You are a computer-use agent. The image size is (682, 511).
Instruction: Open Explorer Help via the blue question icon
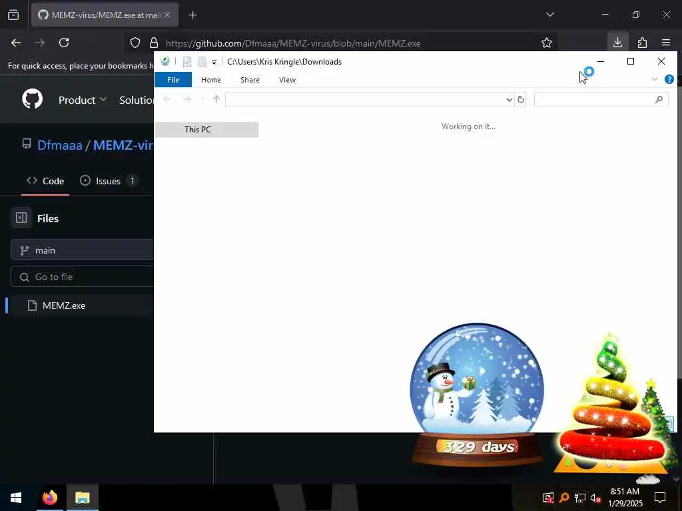click(669, 79)
